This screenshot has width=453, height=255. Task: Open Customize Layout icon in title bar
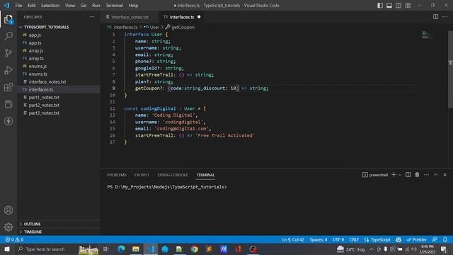tap(408, 6)
